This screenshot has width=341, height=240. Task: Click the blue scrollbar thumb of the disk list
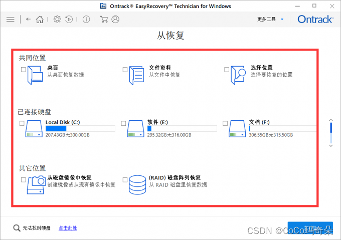point(331,128)
